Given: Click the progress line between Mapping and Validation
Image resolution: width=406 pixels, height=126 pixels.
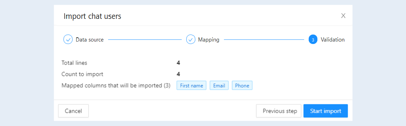Looking at the screenshot, I should [264, 40].
